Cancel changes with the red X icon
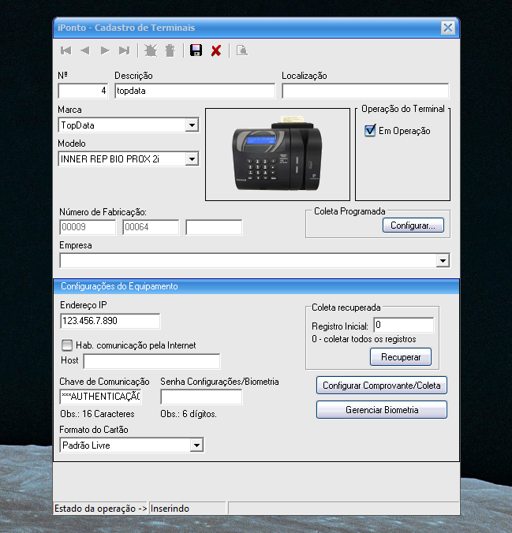Image resolution: width=512 pixels, height=533 pixels. coord(215,50)
